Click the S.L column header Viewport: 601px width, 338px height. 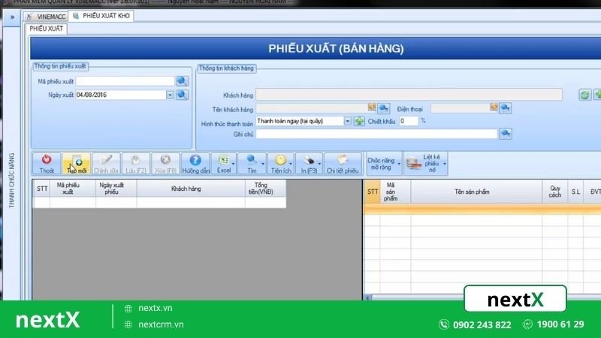pyautogui.click(x=575, y=192)
